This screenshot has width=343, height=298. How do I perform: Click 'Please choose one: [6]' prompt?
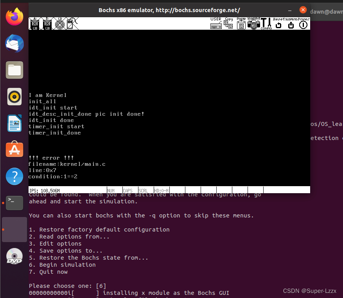coord(68,286)
